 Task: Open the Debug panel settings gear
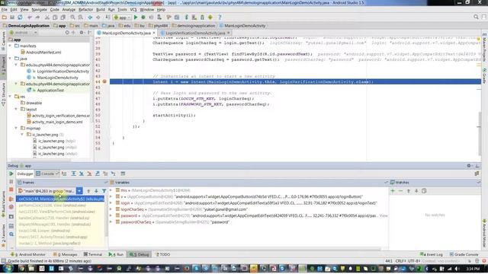[469, 166]
